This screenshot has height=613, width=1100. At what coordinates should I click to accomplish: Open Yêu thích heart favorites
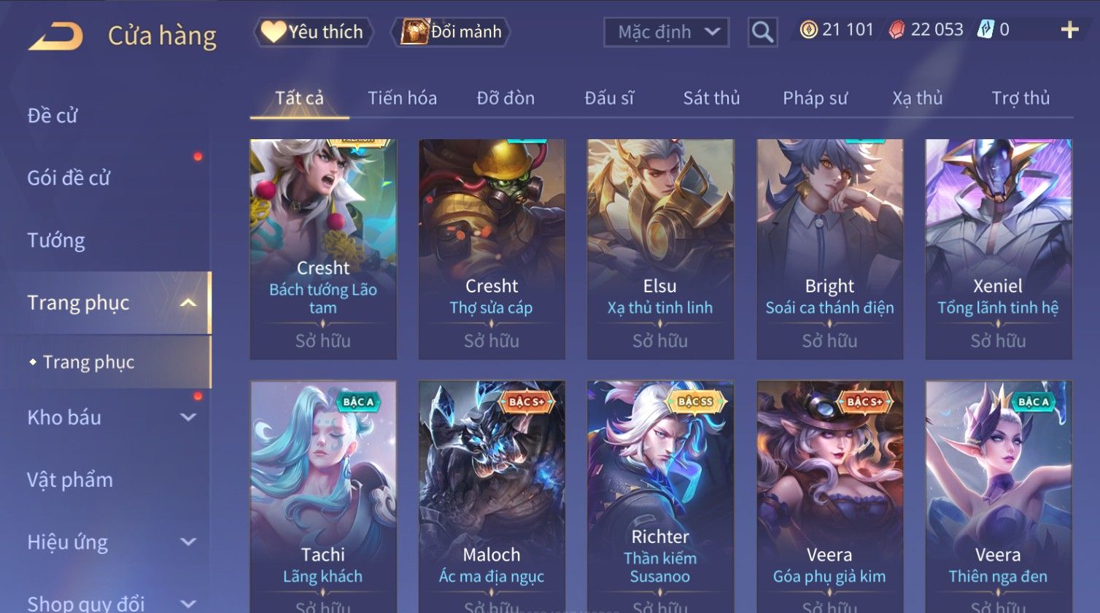click(313, 32)
